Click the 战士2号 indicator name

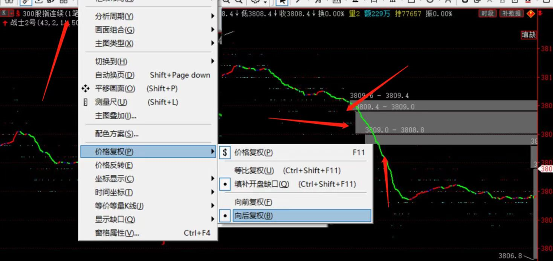[x=23, y=23]
